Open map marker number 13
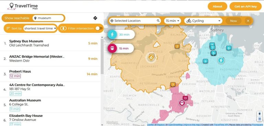 185,98
